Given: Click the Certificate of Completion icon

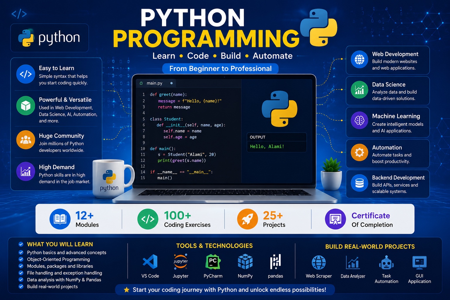Looking at the screenshot, I should click(x=335, y=219).
